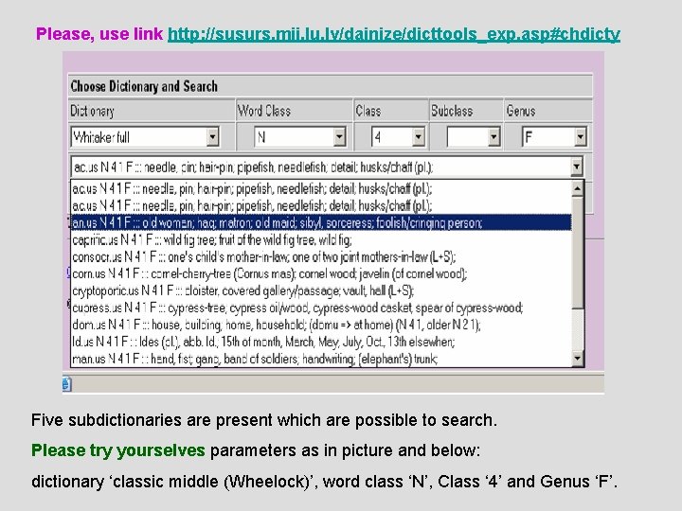Select the Id.us Ides entry
The height and width of the screenshot is (511, 682).
click(321, 342)
